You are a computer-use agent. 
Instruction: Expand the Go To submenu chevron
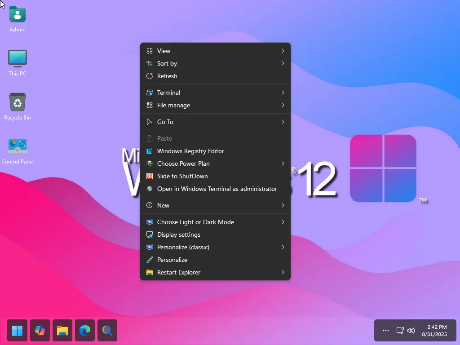[x=283, y=122]
